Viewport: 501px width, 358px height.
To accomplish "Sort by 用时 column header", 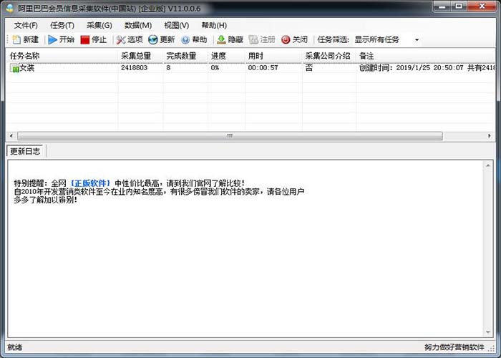I will [x=273, y=56].
